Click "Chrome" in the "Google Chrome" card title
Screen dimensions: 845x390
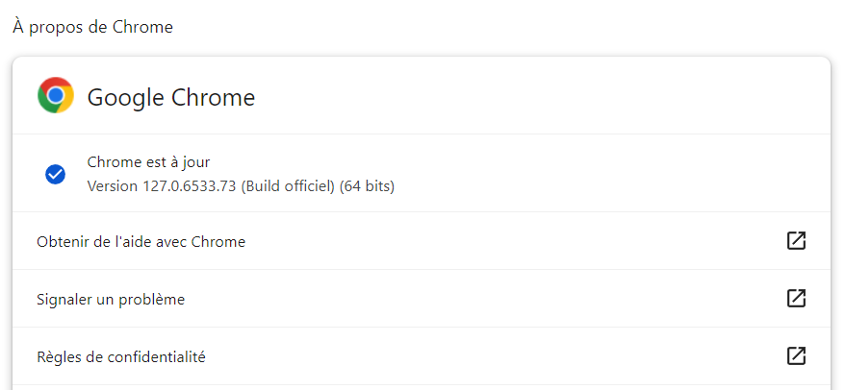click(213, 97)
